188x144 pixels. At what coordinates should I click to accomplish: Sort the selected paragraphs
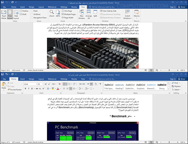click(x=96, y=84)
